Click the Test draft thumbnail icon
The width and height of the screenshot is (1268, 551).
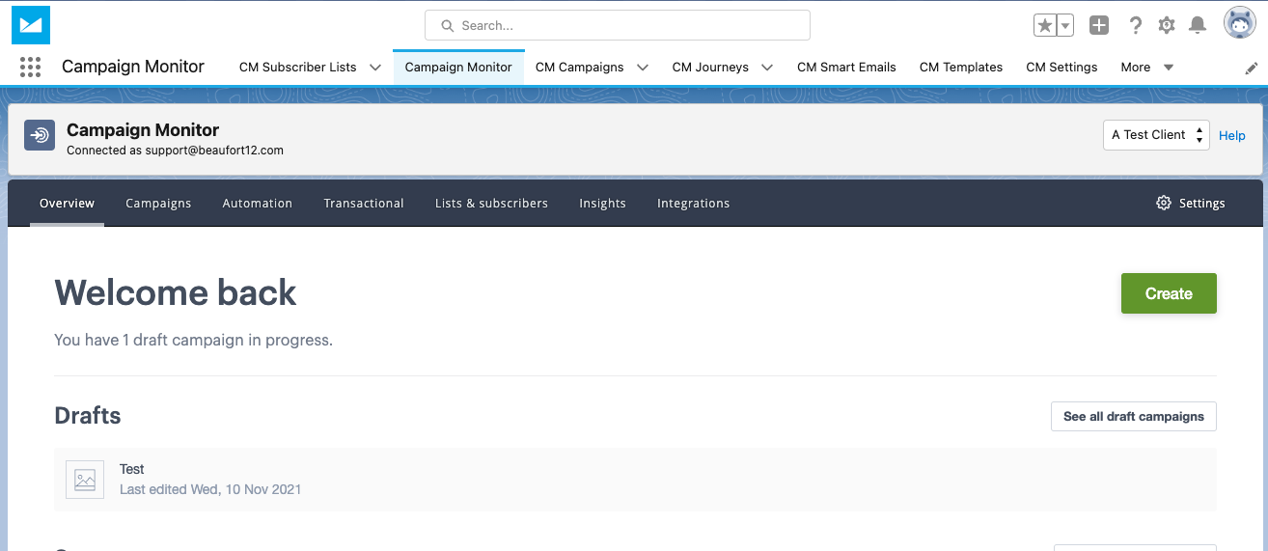85,480
